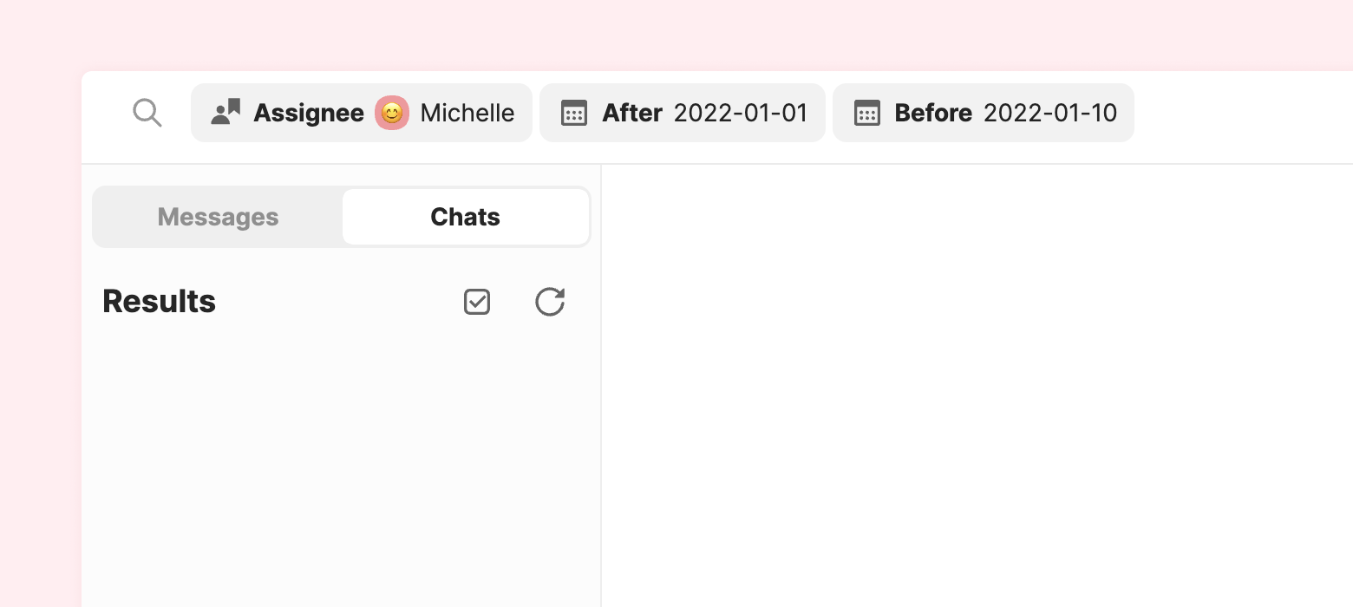Click the bold Before filter label
1353x607 pixels.
pos(933,113)
